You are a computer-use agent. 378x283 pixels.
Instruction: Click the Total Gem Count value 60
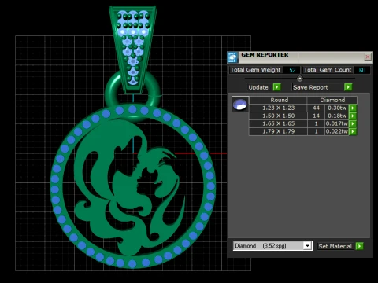[x=362, y=70]
